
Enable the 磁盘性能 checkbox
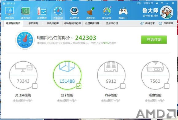click(x=167, y=86)
